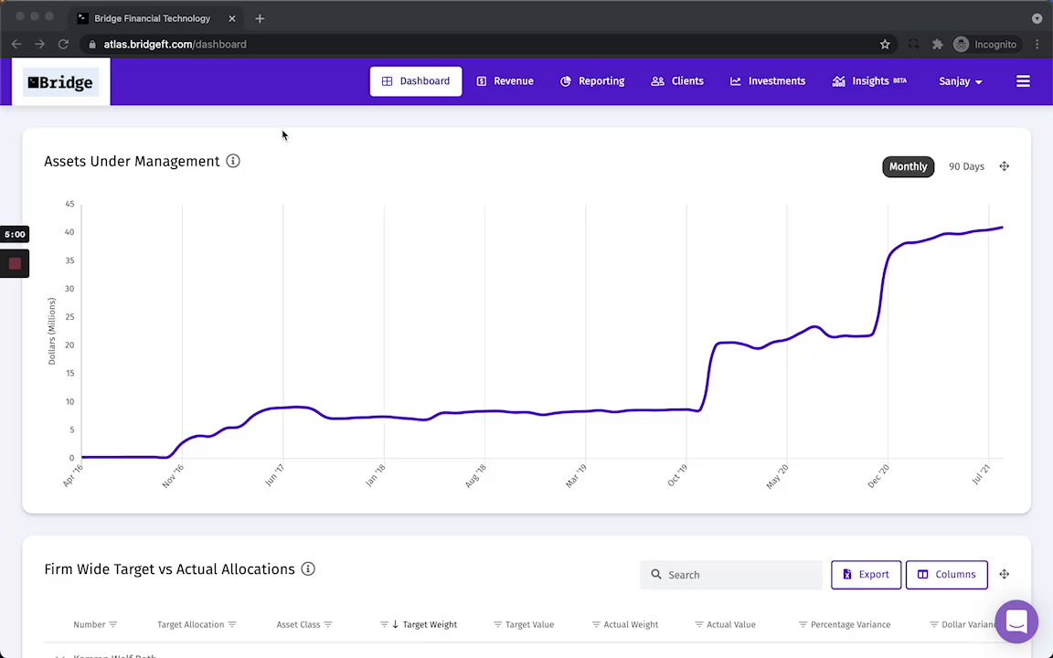Open the chat support bubble
The height and width of the screenshot is (658, 1053).
[x=1016, y=621]
